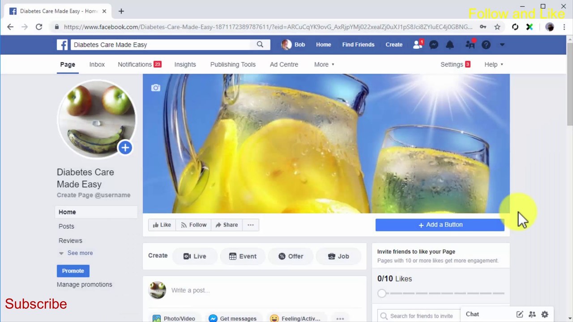
Task: Go to the Insights tab
Action: pyautogui.click(x=185, y=64)
